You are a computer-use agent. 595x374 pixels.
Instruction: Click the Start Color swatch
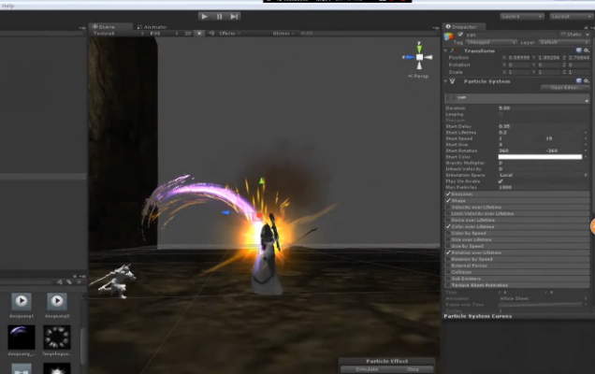pyautogui.click(x=541, y=156)
